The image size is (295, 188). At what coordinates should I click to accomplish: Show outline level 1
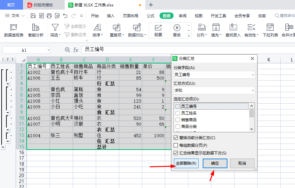(3, 59)
